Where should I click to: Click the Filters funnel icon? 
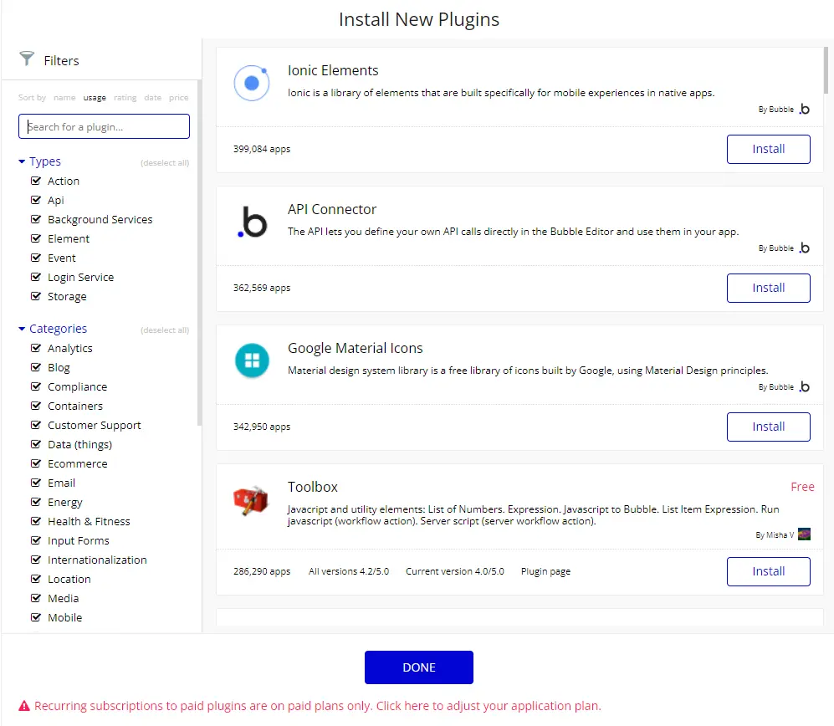pyautogui.click(x=27, y=59)
